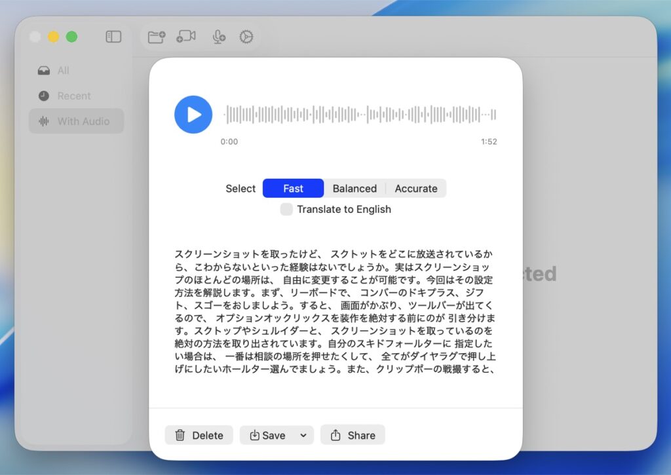The width and height of the screenshot is (671, 475).
Task: Click the trash icon on Delete
Action: click(180, 435)
